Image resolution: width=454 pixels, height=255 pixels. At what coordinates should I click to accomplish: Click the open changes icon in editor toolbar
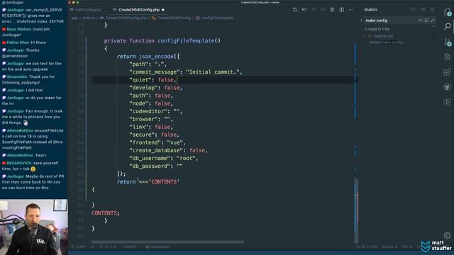(295, 10)
